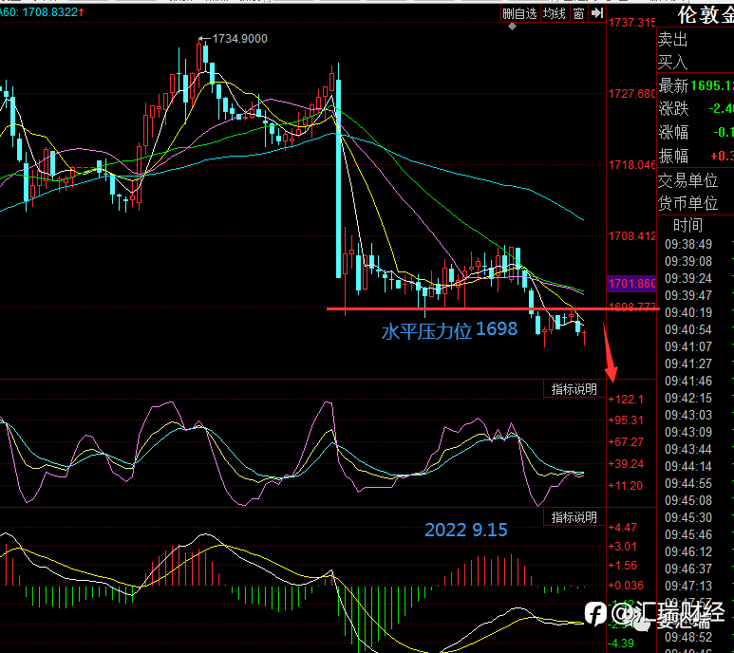
Task: Click the +1.56 MACD axis value
Action: [x=623, y=566]
